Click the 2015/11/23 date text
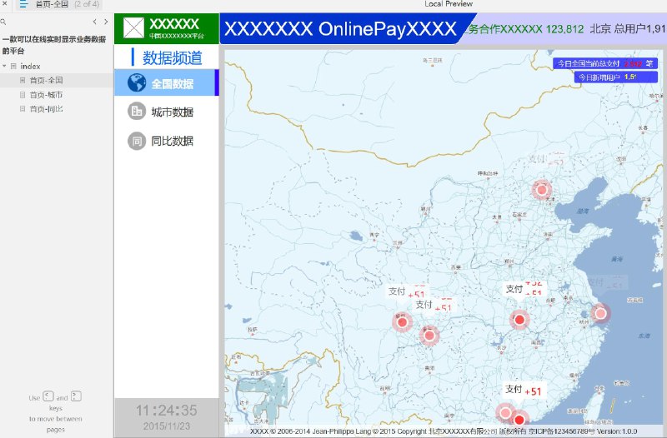This screenshot has height=438, width=667. point(166,426)
